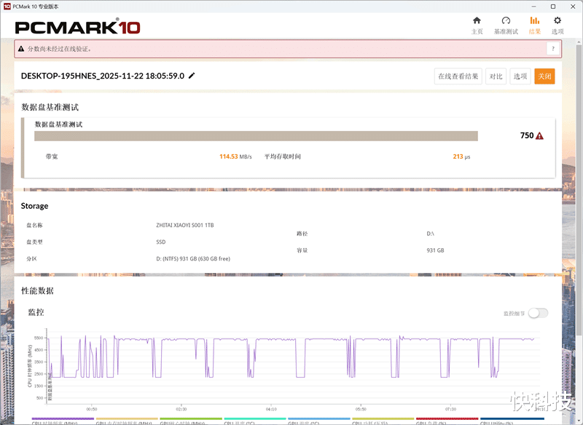Toggle the CPU 时钟频率 legend entry
Image resolution: width=583 pixels, height=425 pixels.
[x=62, y=421]
